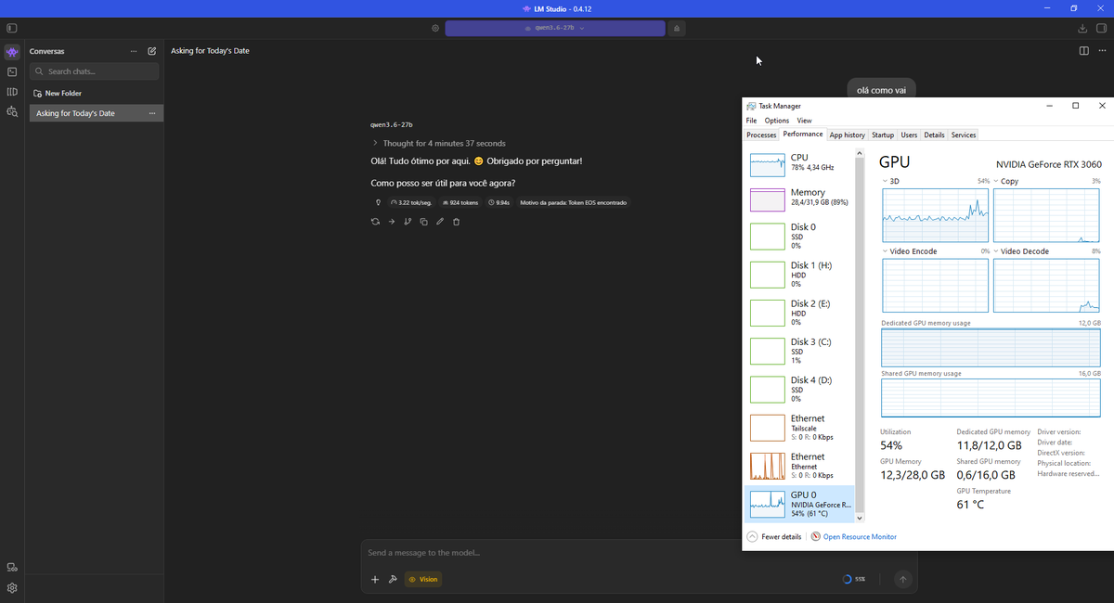Collapse Task Manager with Fewer details
Image resolution: width=1114 pixels, height=603 pixels.
[774, 536]
